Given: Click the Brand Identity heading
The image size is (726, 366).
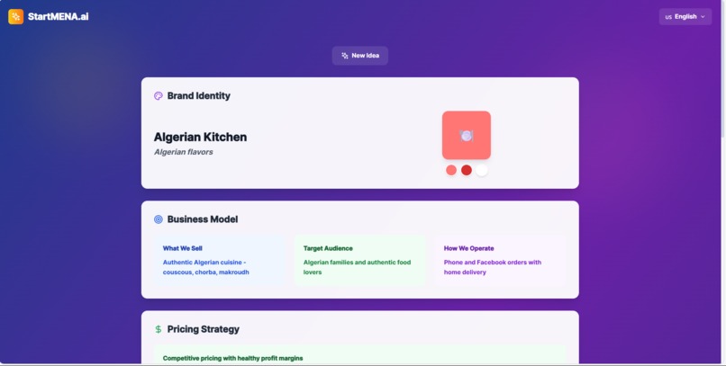Looking at the screenshot, I should tap(199, 95).
